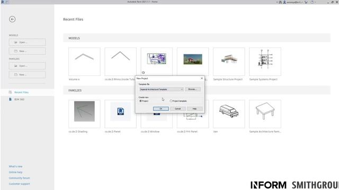The image size is (339, 190).
Task: Select Project template radio button
Action: pos(171,101)
